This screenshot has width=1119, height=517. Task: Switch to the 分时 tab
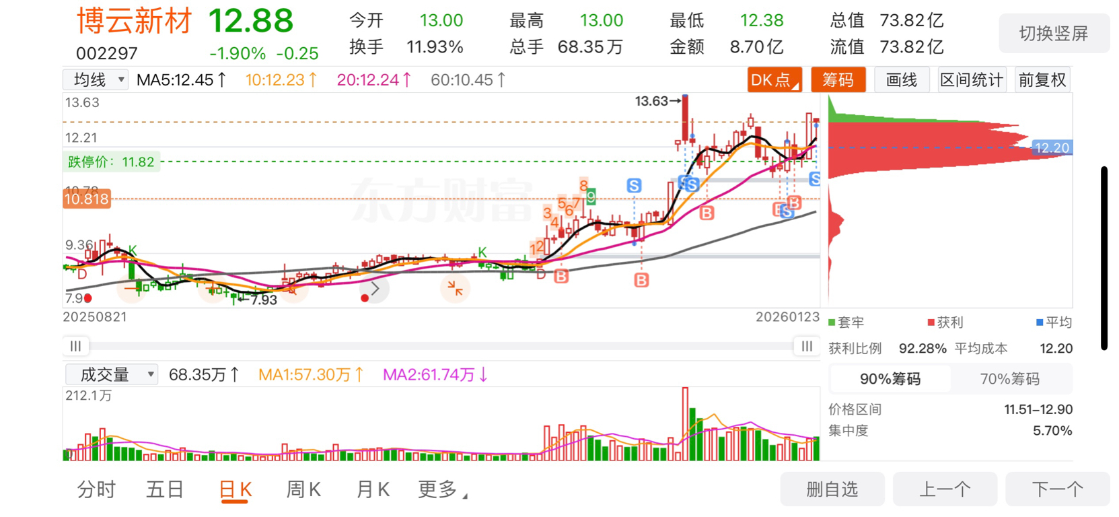[96, 489]
